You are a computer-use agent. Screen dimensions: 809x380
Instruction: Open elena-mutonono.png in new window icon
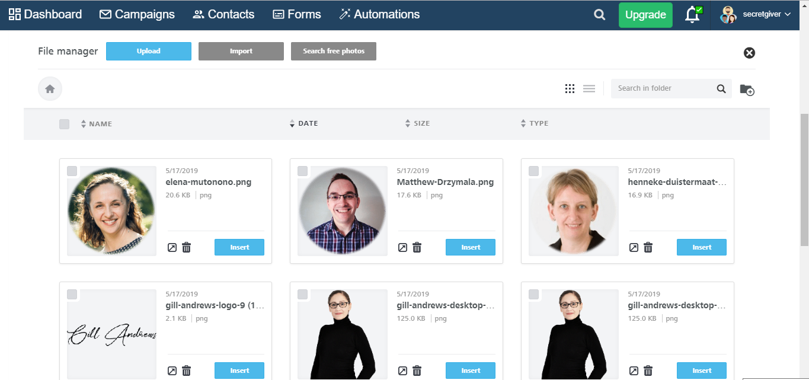coord(172,247)
